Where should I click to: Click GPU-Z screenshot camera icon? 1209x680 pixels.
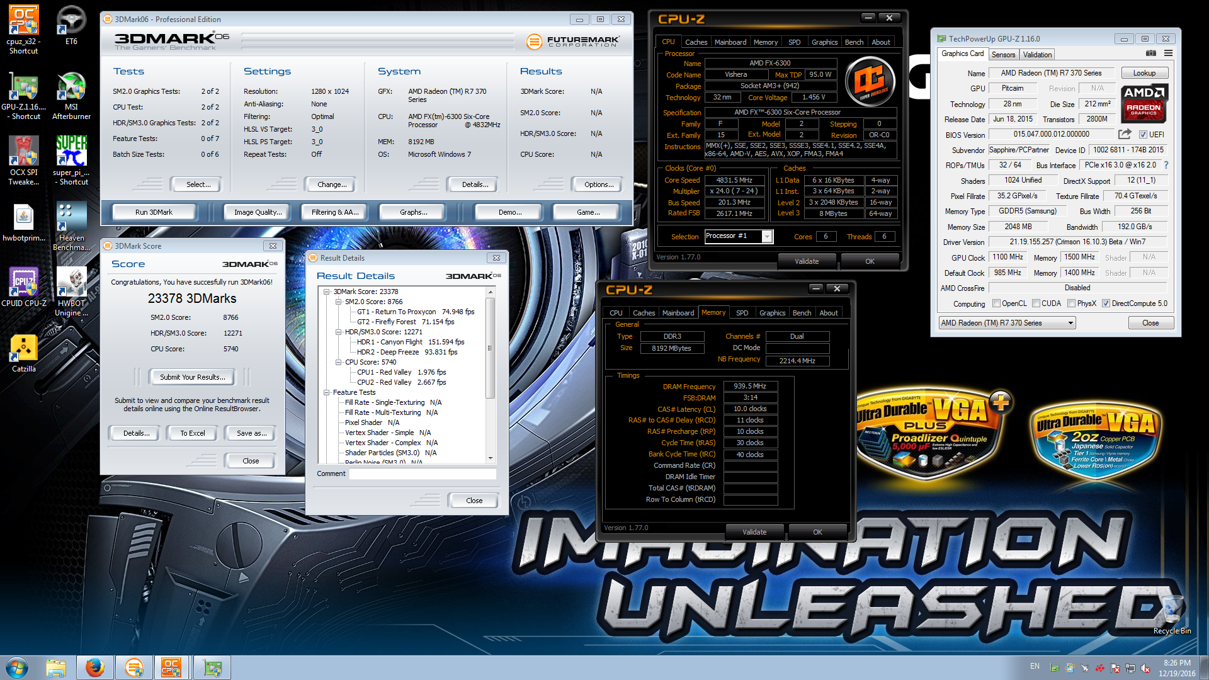coord(1150,54)
